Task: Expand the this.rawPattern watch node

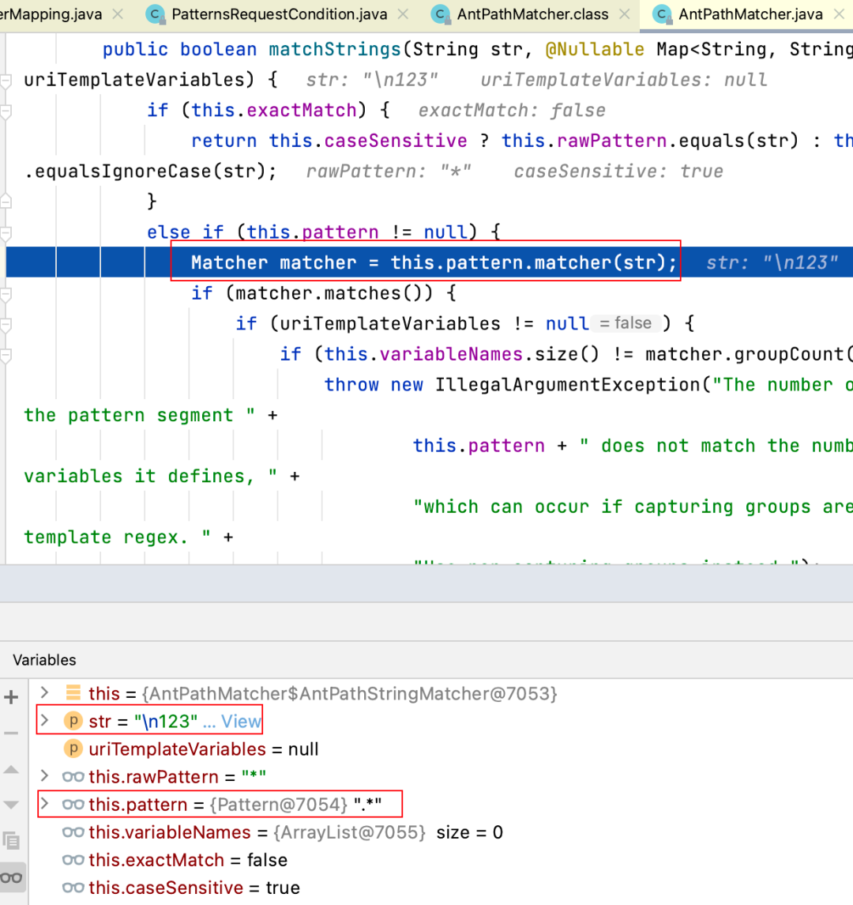Action: 45,776
